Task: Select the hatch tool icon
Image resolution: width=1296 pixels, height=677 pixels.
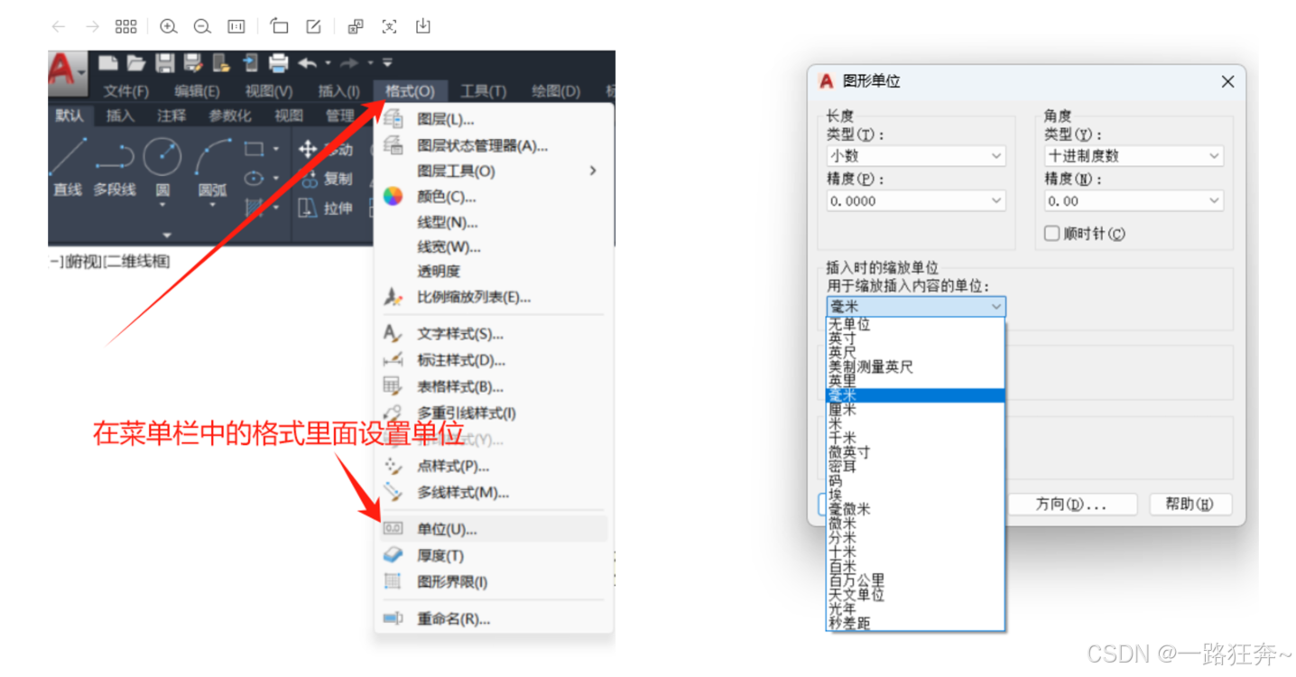Action: point(255,209)
